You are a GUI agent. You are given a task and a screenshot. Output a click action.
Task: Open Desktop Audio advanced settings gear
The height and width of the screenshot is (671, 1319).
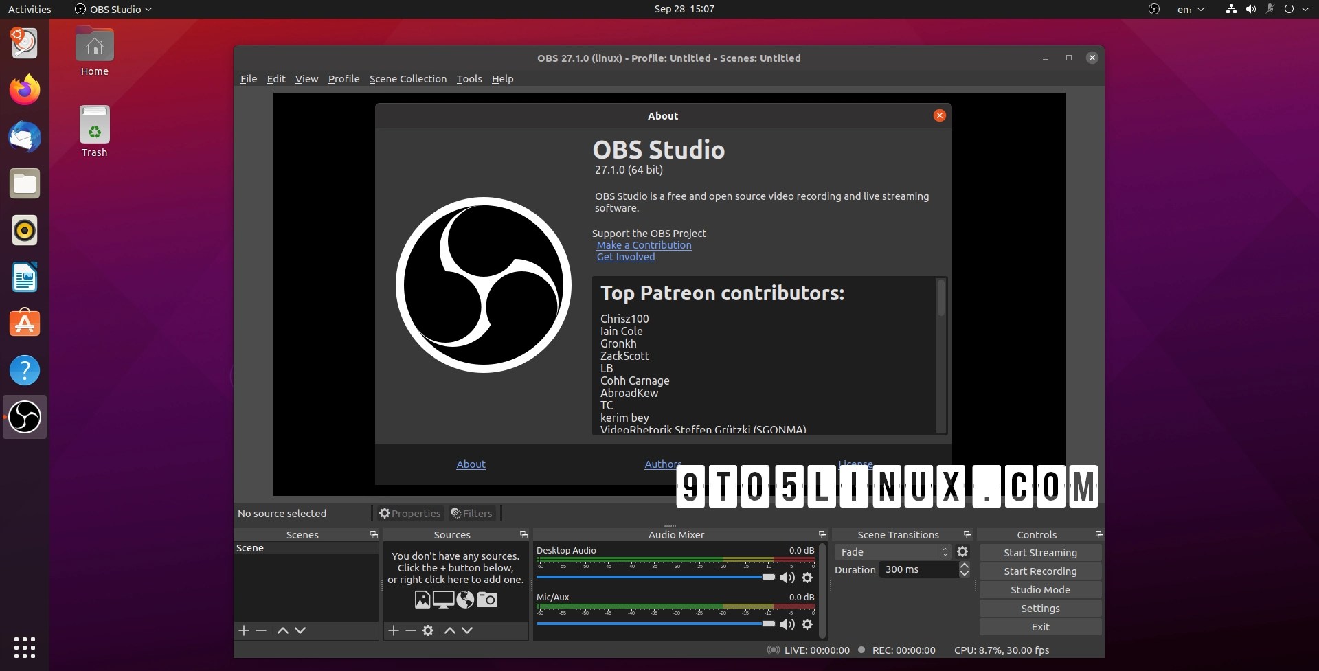click(x=807, y=578)
